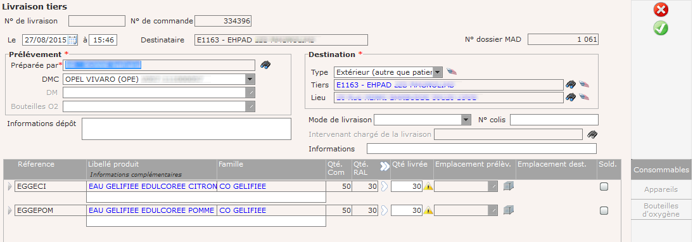The height and width of the screenshot is (242, 693).
Task: Clear the Lieu field with the eraser icon
Action: pyautogui.click(x=584, y=97)
